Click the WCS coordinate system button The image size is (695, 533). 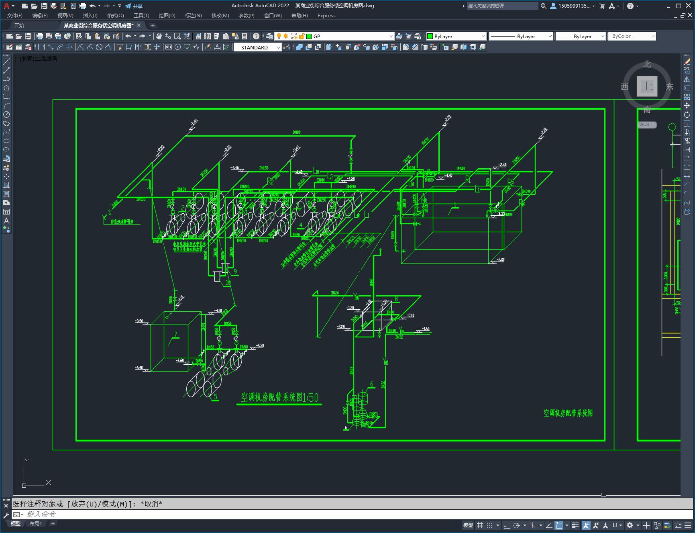coord(646,125)
